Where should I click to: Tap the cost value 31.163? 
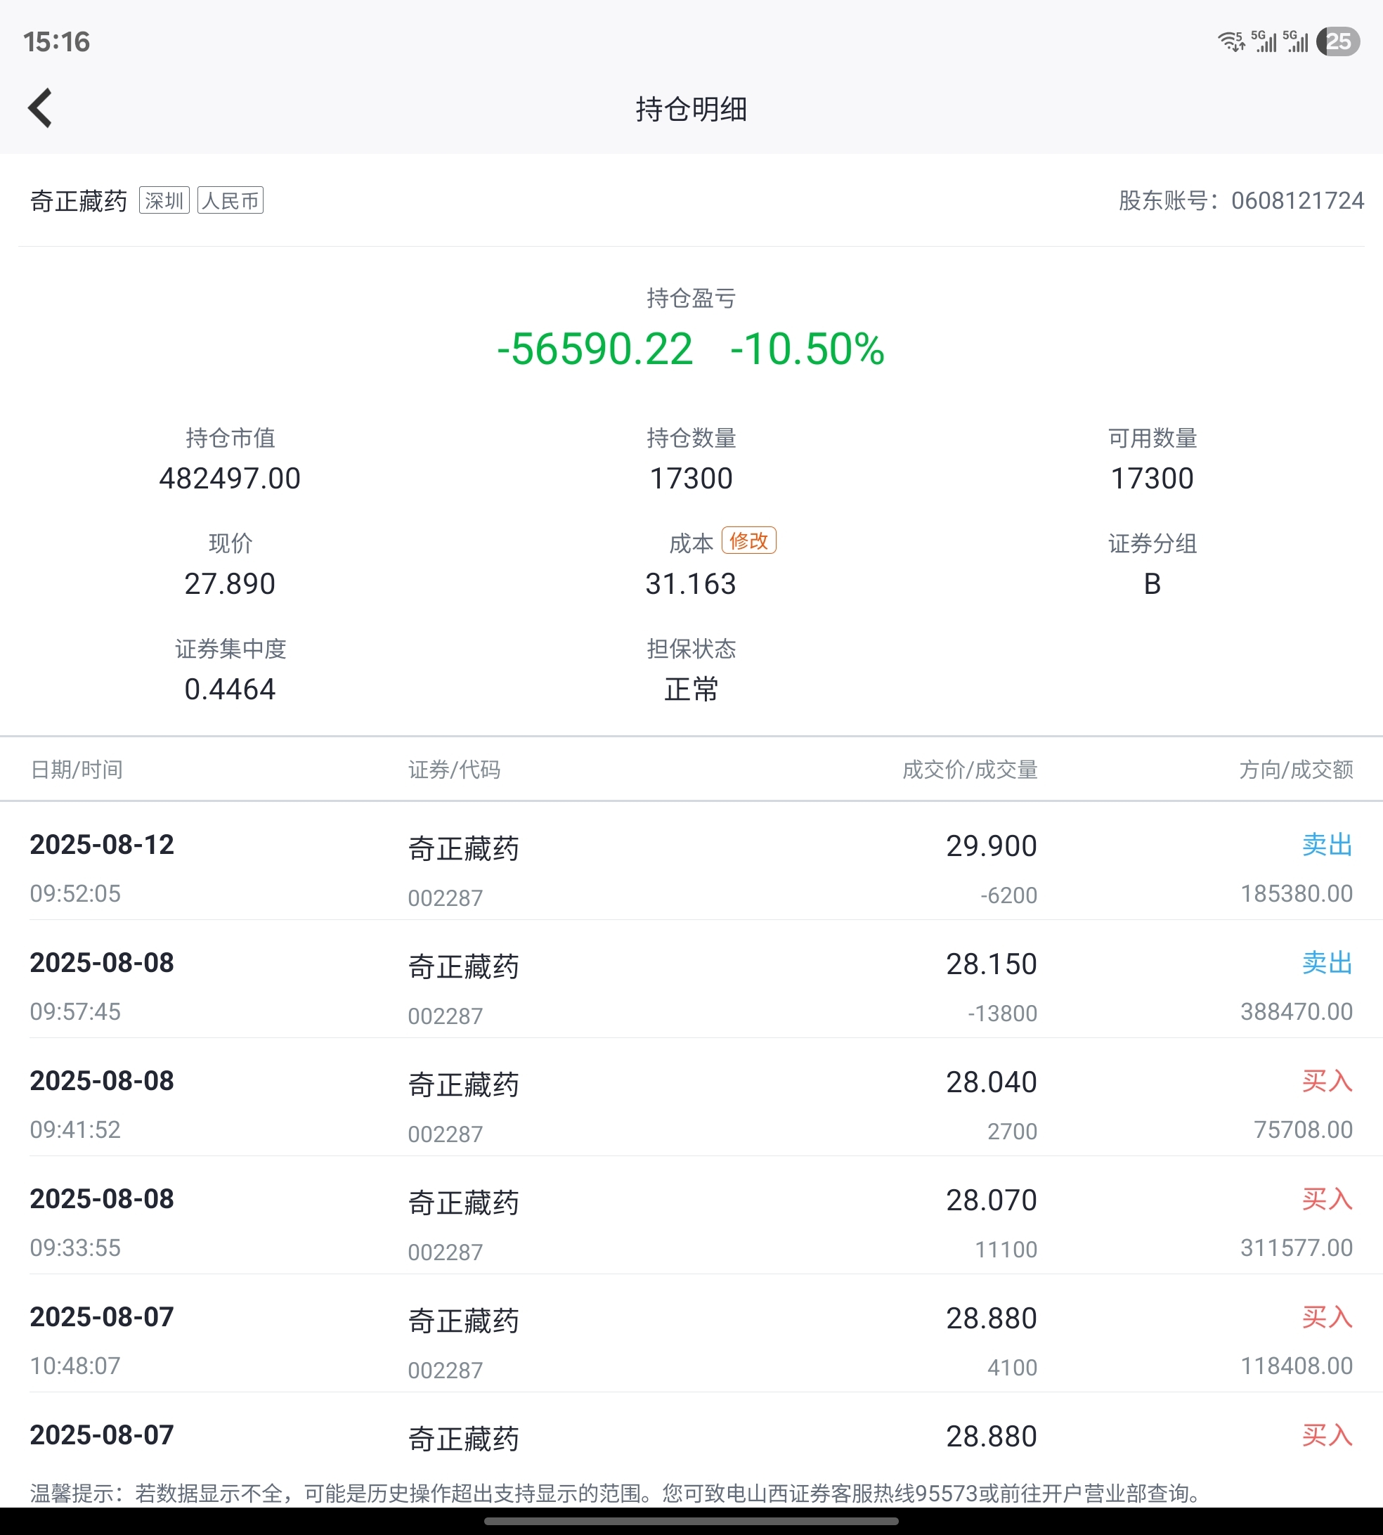691,583
